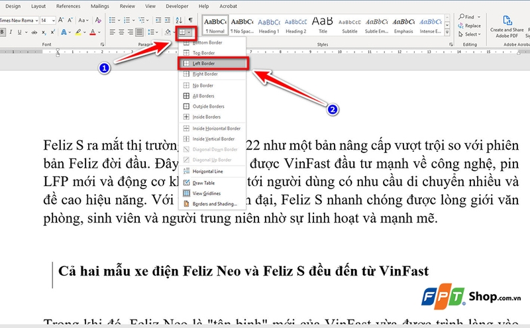Toggle Strikethrough formatting
The width and height of the screenshot is (530, 328).
(x=34, y=32)
